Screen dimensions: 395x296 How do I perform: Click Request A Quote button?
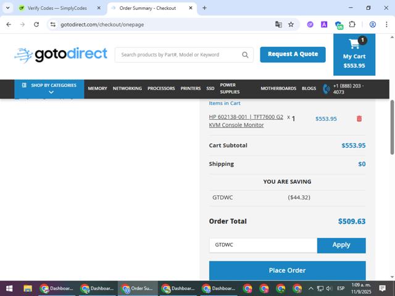[293, 54]
